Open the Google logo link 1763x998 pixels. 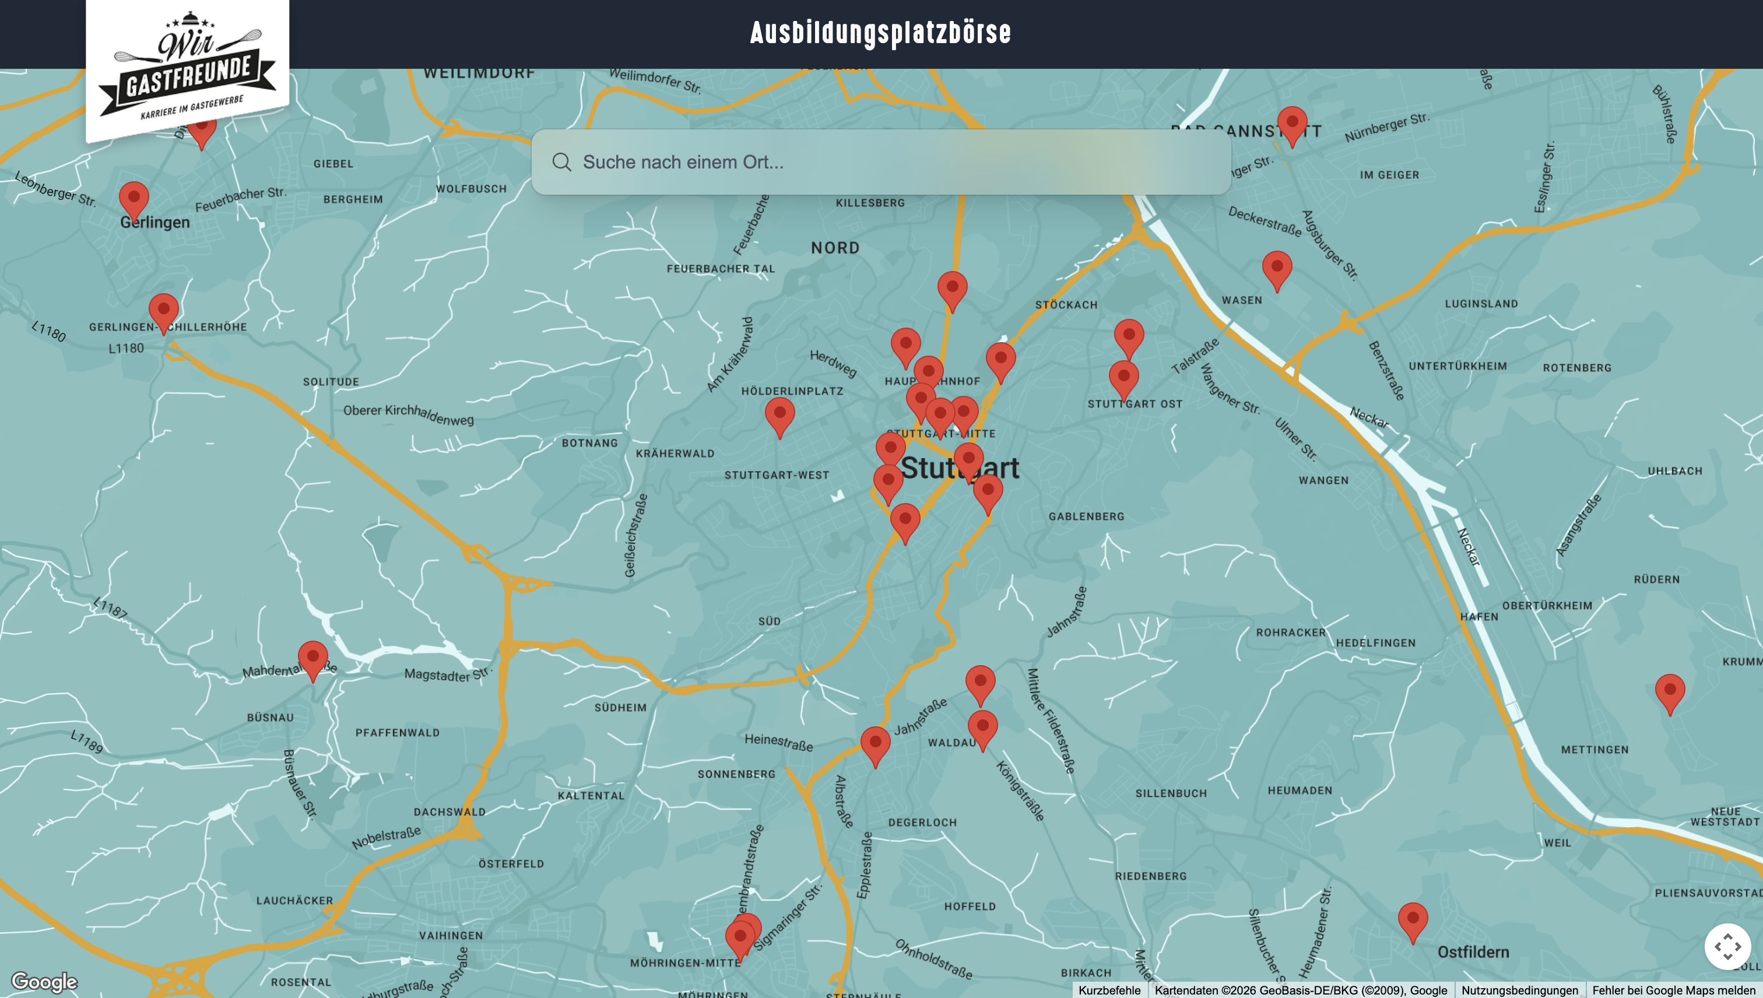tap(44, 982)
